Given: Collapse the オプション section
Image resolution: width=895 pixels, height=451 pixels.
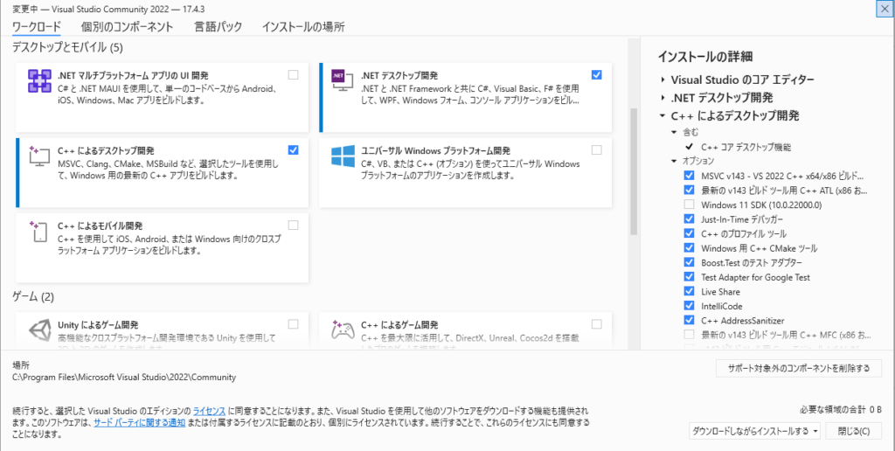Looking at the screenshot, I should (x=674, y=161).
